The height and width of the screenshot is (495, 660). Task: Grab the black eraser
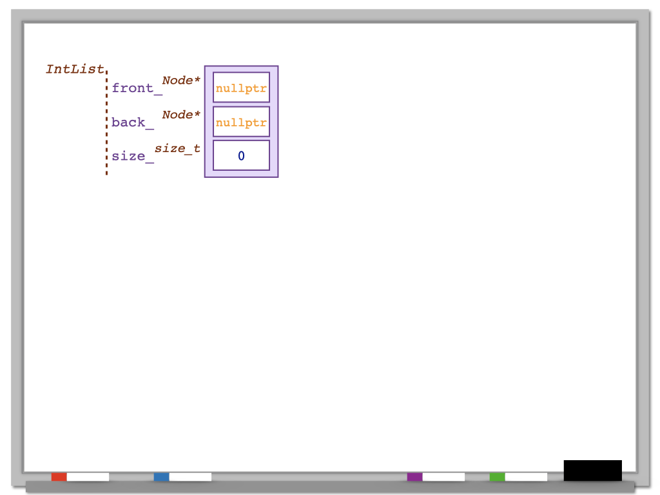(x=592, y=470)
